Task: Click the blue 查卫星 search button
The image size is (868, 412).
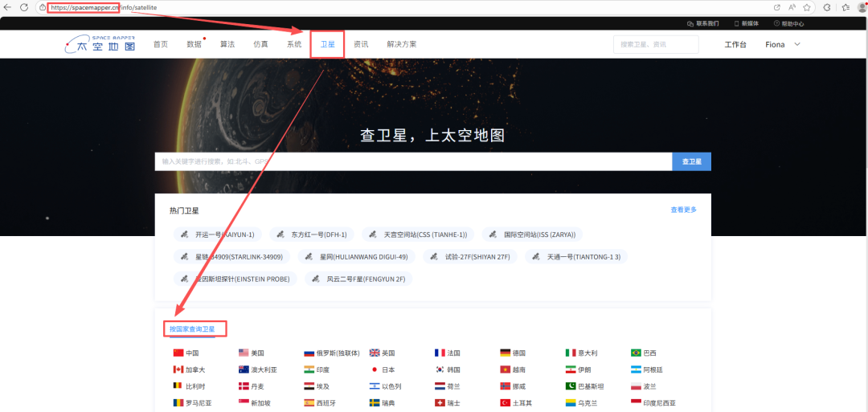Action: pyautogui.click(x=691, y=161)
